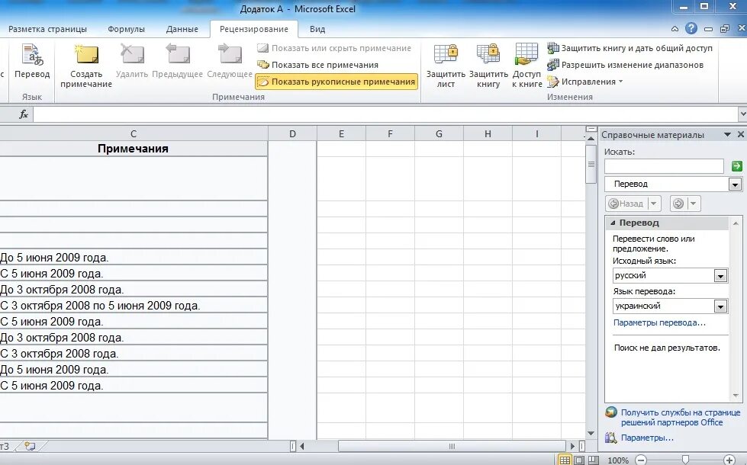Image resolution: width=747 pixels, height=465 pixels.
Task: Collapse the ribbon with the caret icon
Action: (675, 29)
